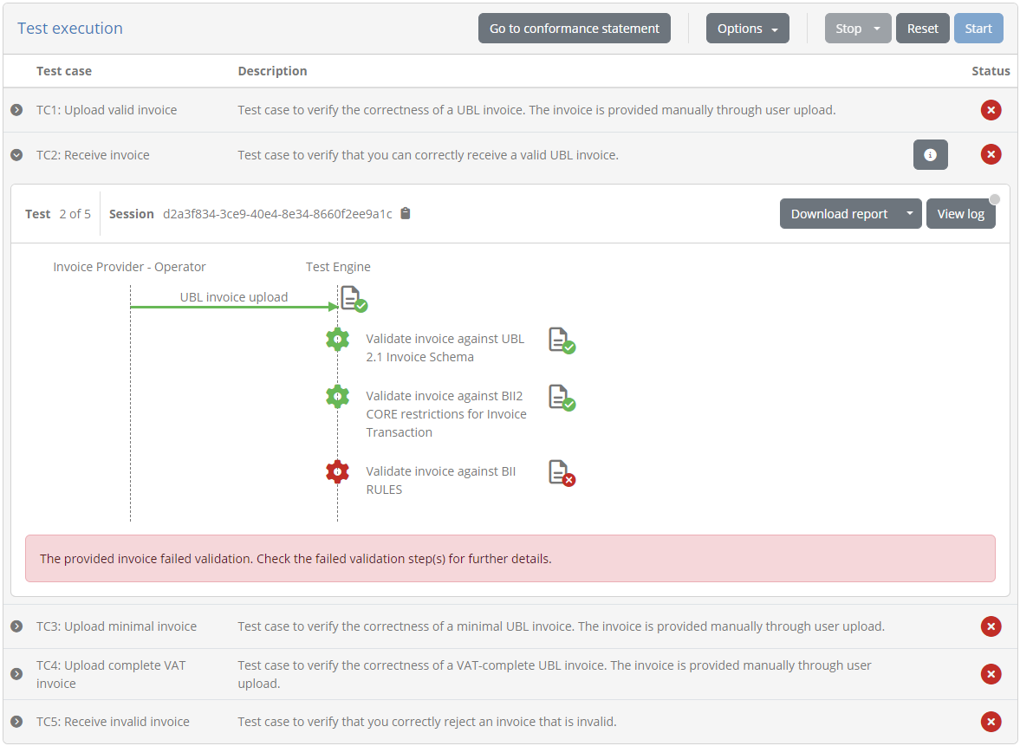Click the info icon on TC2 Receive invoice
The image size is (1020, 746).
tap(930, 154)
